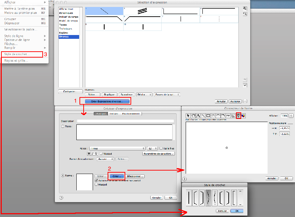Open the Police font dropdown showing Times
Image resolution: width=295 pixels, height=217 pixels.
pyautogui.click(x=117, y=148)
